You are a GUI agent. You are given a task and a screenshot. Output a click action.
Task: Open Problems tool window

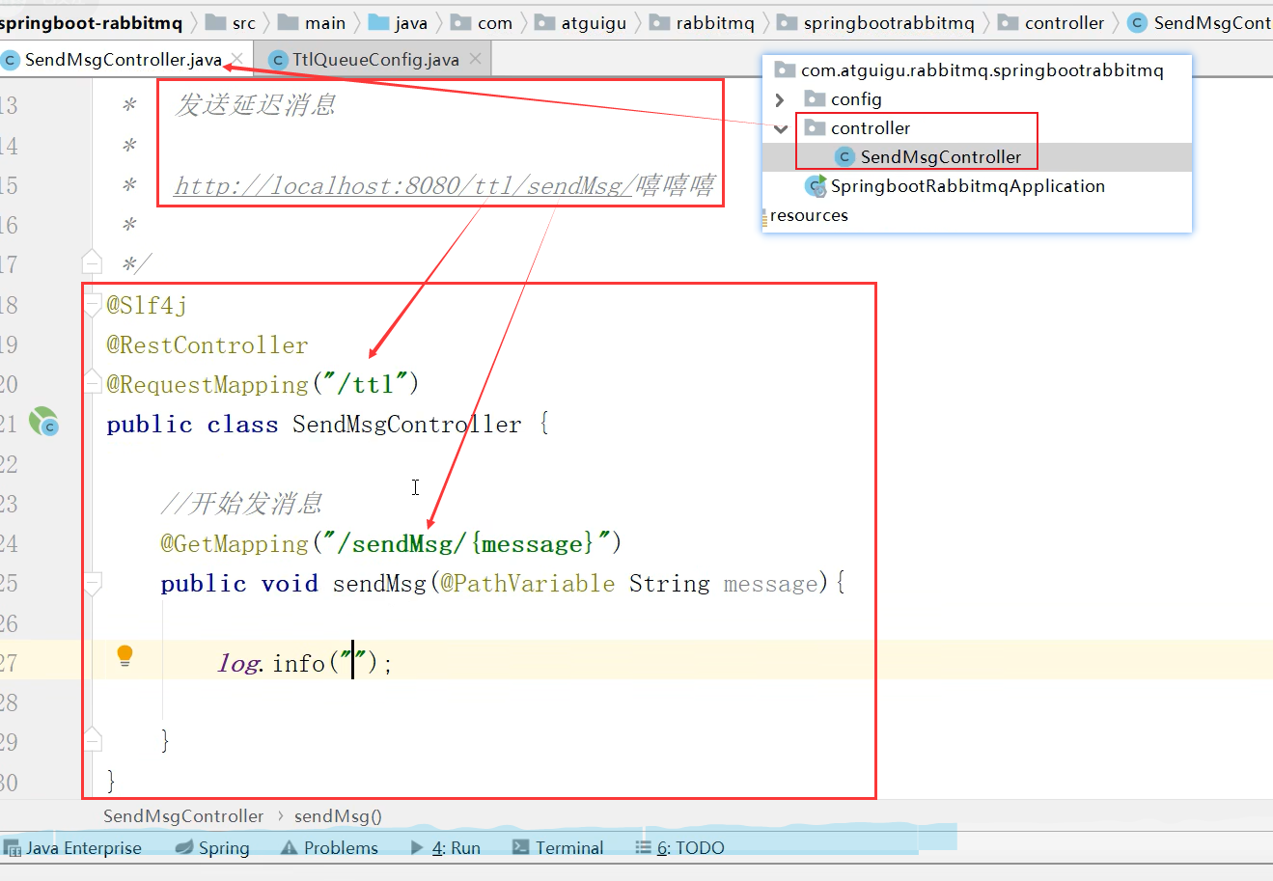329,848
